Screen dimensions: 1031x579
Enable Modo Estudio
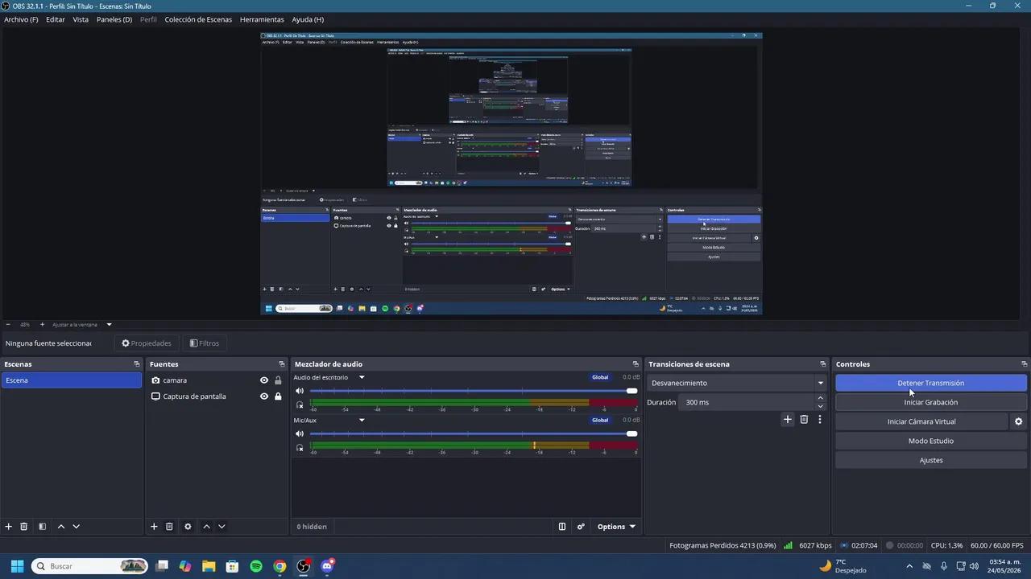931,441
